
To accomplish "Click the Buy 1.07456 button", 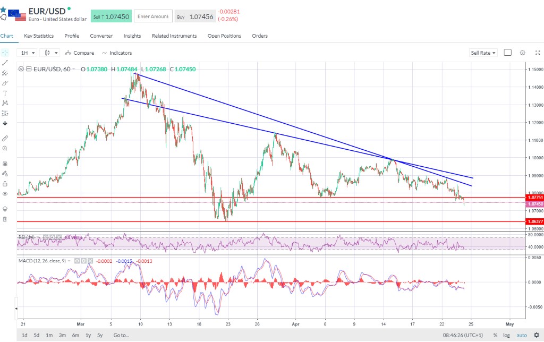I will (x=194, y=16).
